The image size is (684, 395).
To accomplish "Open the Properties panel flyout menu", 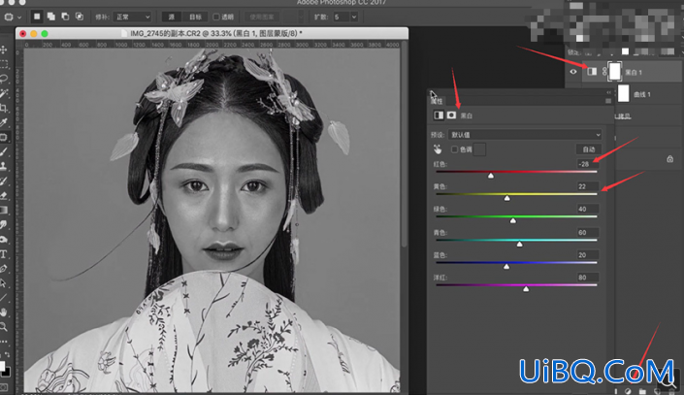I will click(608, 101).
